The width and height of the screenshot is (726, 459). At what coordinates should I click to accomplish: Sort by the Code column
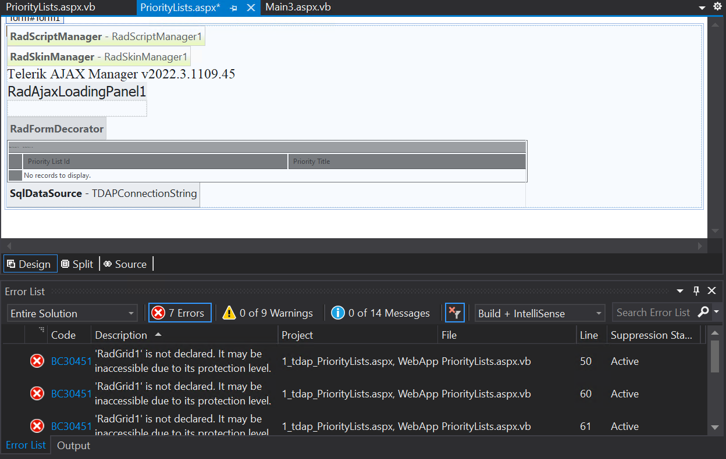click(63, 335)
